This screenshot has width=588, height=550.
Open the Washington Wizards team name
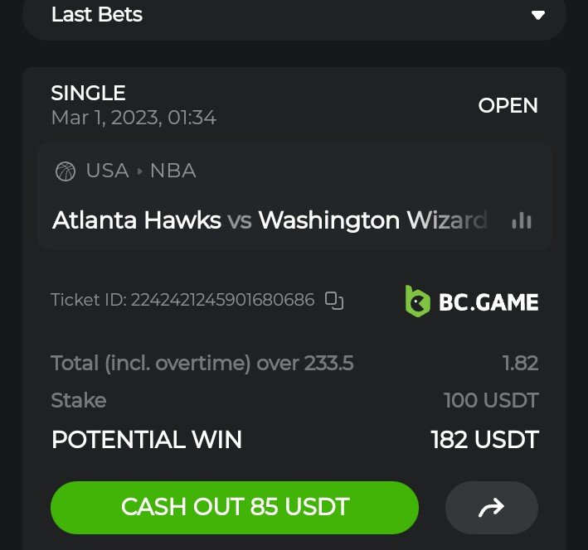(373, 220)
